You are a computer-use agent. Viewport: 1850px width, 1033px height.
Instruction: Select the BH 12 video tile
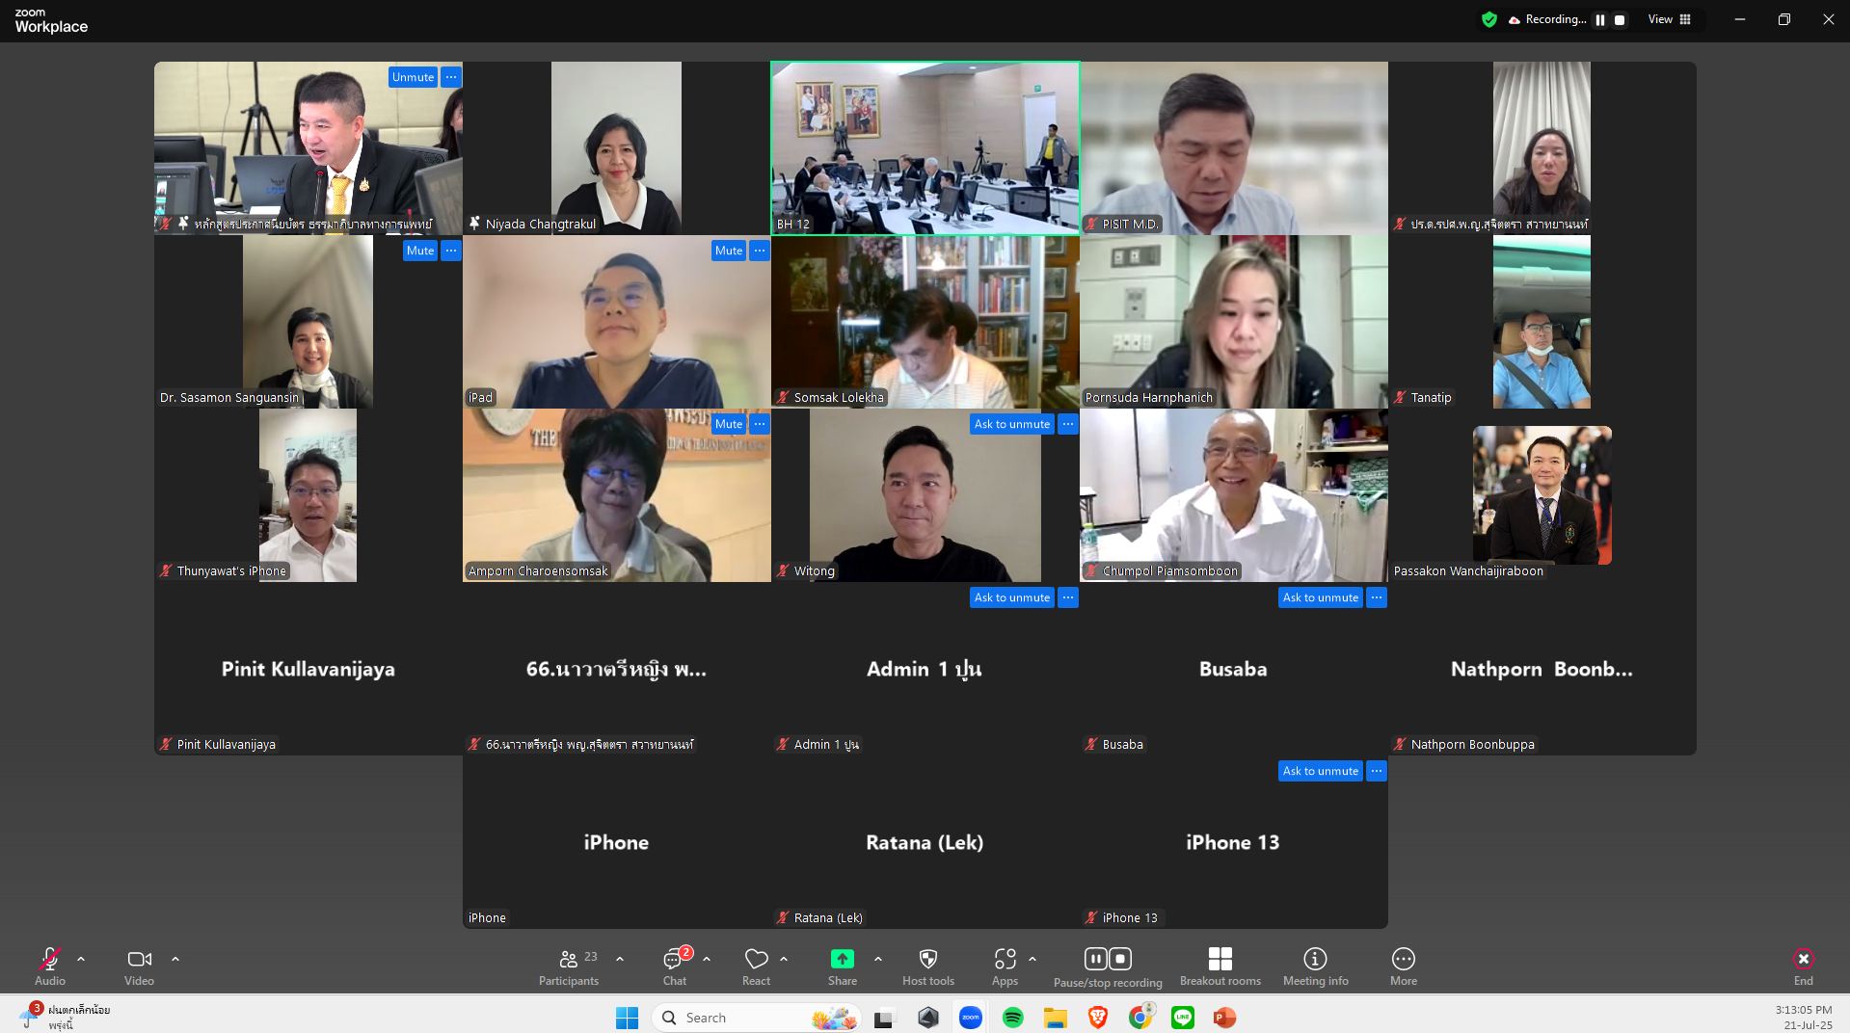pos(925,147)
